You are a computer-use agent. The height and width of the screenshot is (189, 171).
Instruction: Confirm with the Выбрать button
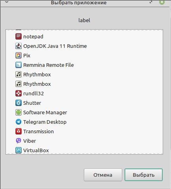tap(143, 175)
